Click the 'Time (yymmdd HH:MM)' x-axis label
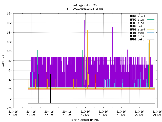This screenshot has width=162, height=122. pyautogui.click(x=85, y=120)
